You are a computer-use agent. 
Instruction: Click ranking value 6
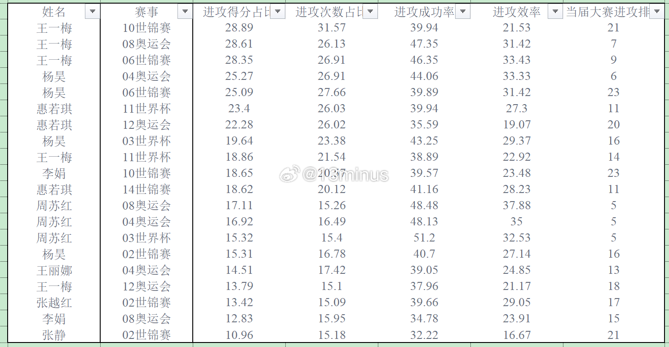(614, 76)
